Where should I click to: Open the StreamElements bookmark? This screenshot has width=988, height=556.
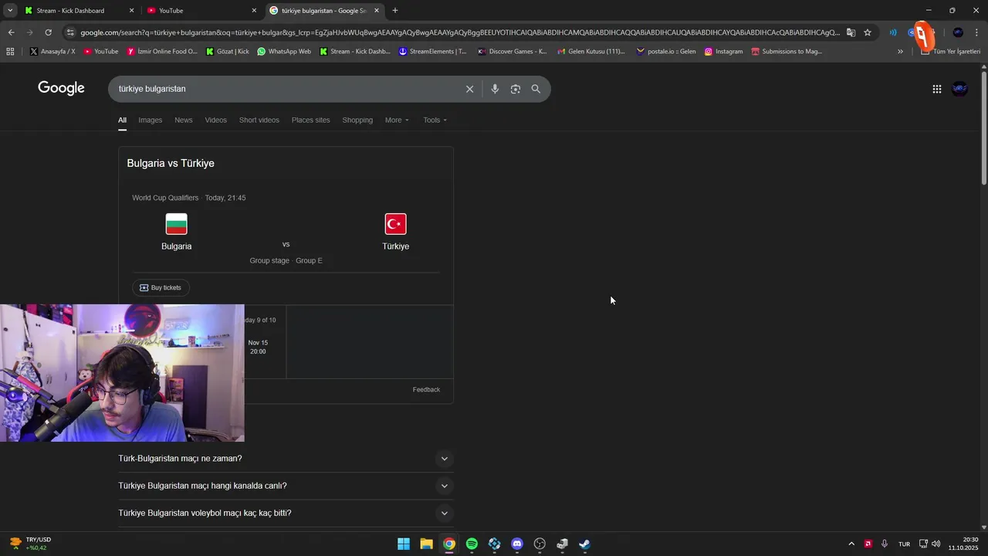[432, 52]
